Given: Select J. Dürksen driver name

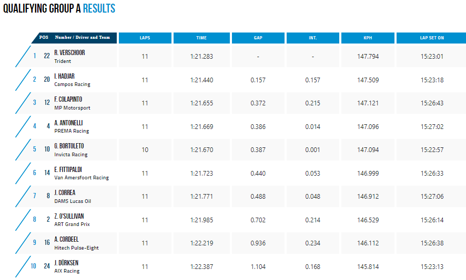Looking at the screenshot, I should click(66, 263).
